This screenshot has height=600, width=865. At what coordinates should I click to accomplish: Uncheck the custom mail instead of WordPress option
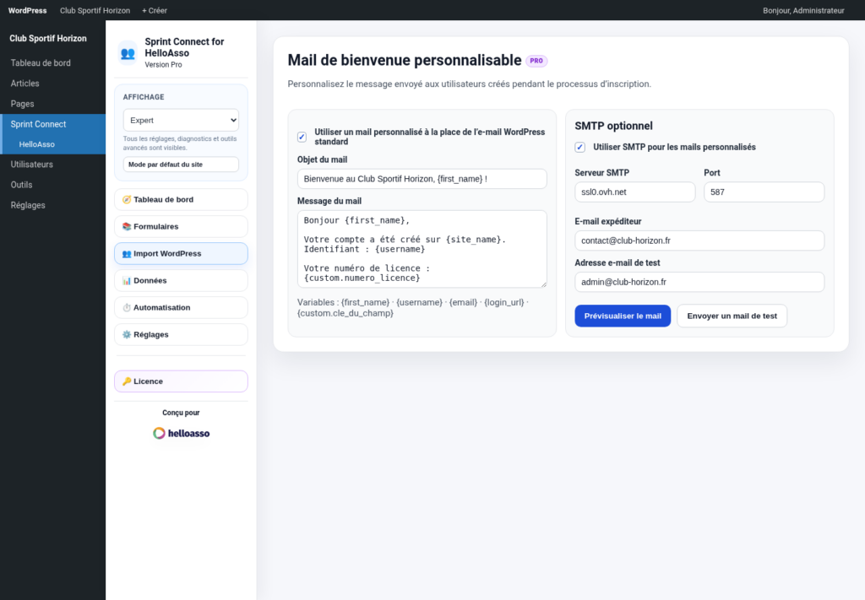point(302,137)
